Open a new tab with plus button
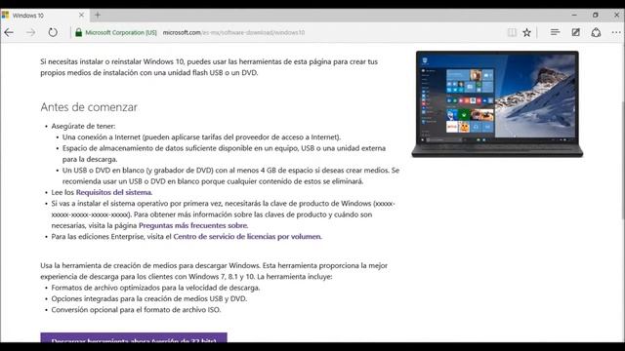This screenshot has width=625, height=351. point(98,16)
